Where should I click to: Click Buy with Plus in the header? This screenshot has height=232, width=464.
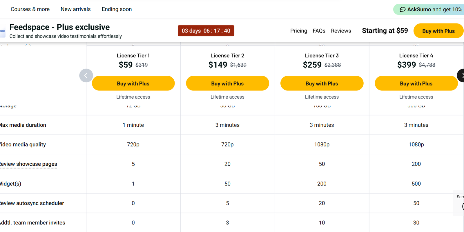click(438, 31)
